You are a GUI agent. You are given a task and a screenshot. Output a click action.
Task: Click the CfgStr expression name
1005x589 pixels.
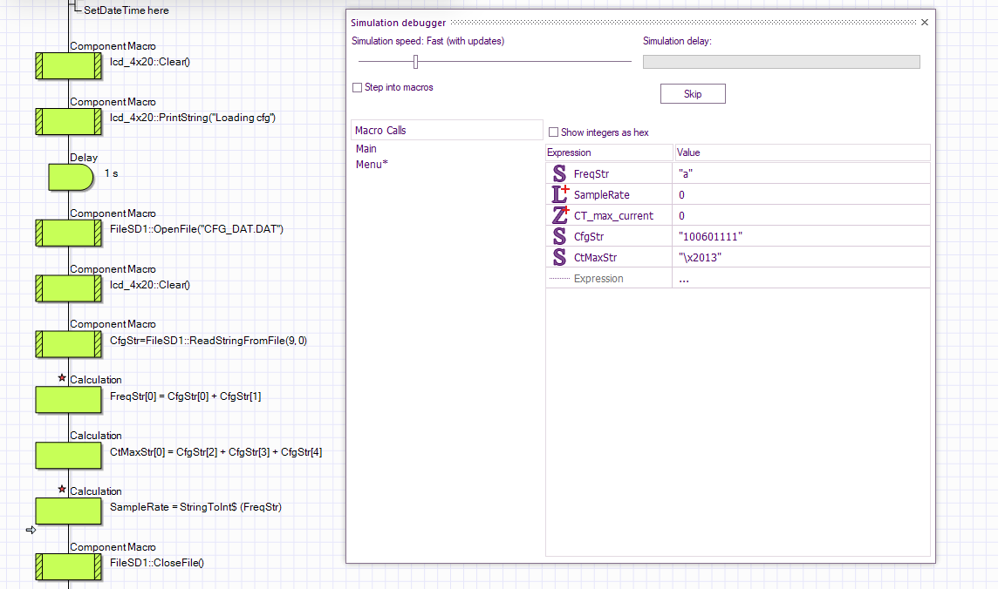click(588, 236)
